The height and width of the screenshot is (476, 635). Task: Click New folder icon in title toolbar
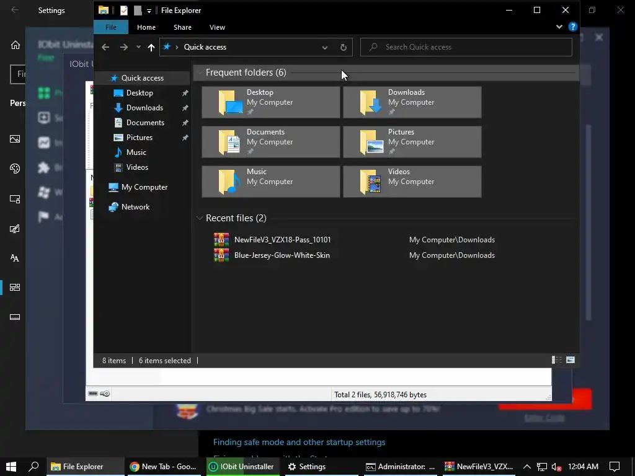(x=138, y=11)
